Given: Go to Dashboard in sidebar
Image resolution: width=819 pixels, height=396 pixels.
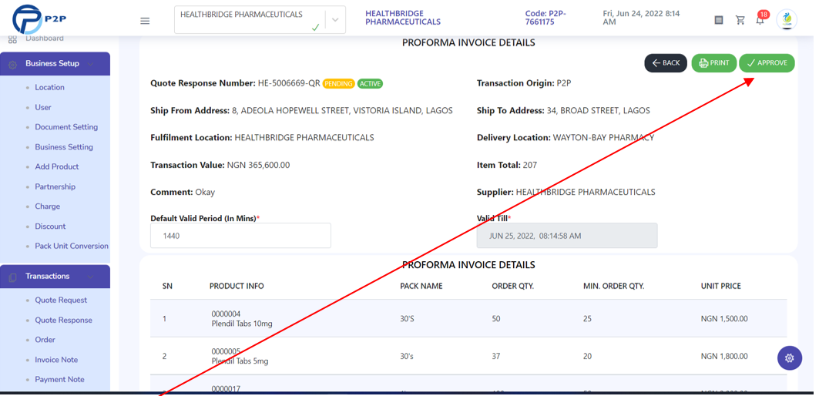Looking at the screenshot, I should tap(45, 39).
